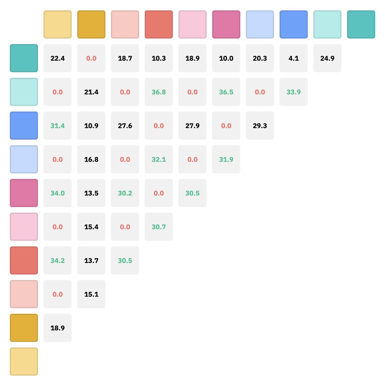Image resolution: width=385 pixels, height=386 pixels.
Task: Select the 18.9 cell in gold row
Action: pos(58,328)
